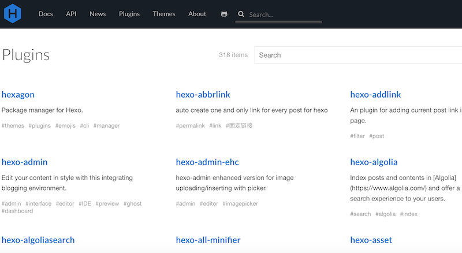Open the Docs menu item
The width and height of the screenshot is (462, 253).
click(46, 14)
